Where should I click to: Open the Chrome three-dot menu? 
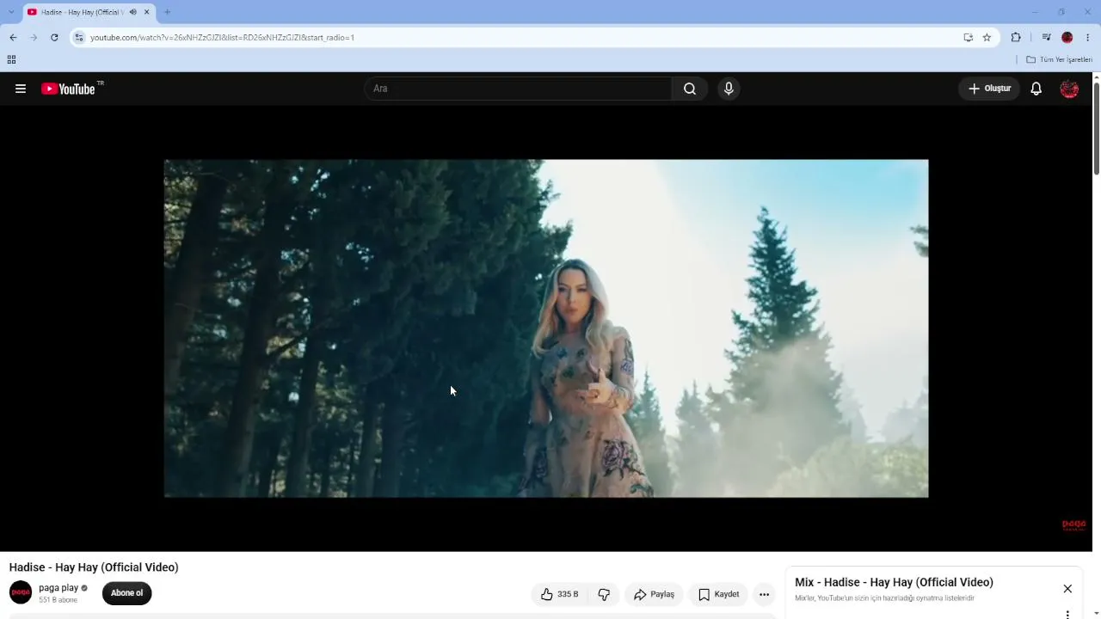[x=1088, y=38]
